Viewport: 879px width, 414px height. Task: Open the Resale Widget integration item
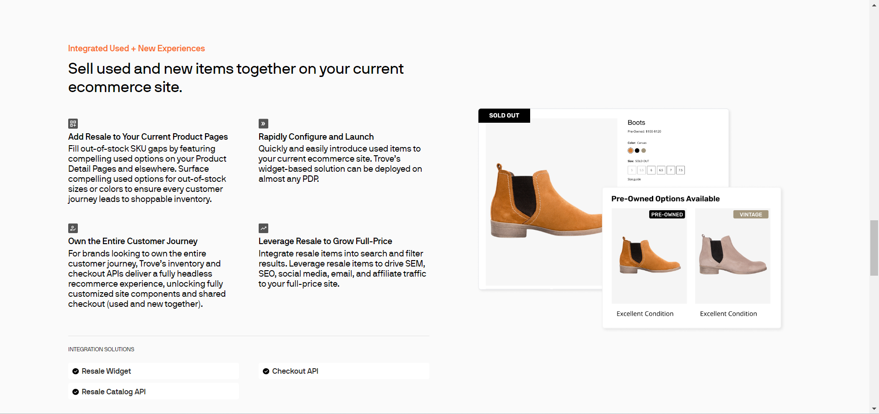pyautogui.click(x=153, y=371)
